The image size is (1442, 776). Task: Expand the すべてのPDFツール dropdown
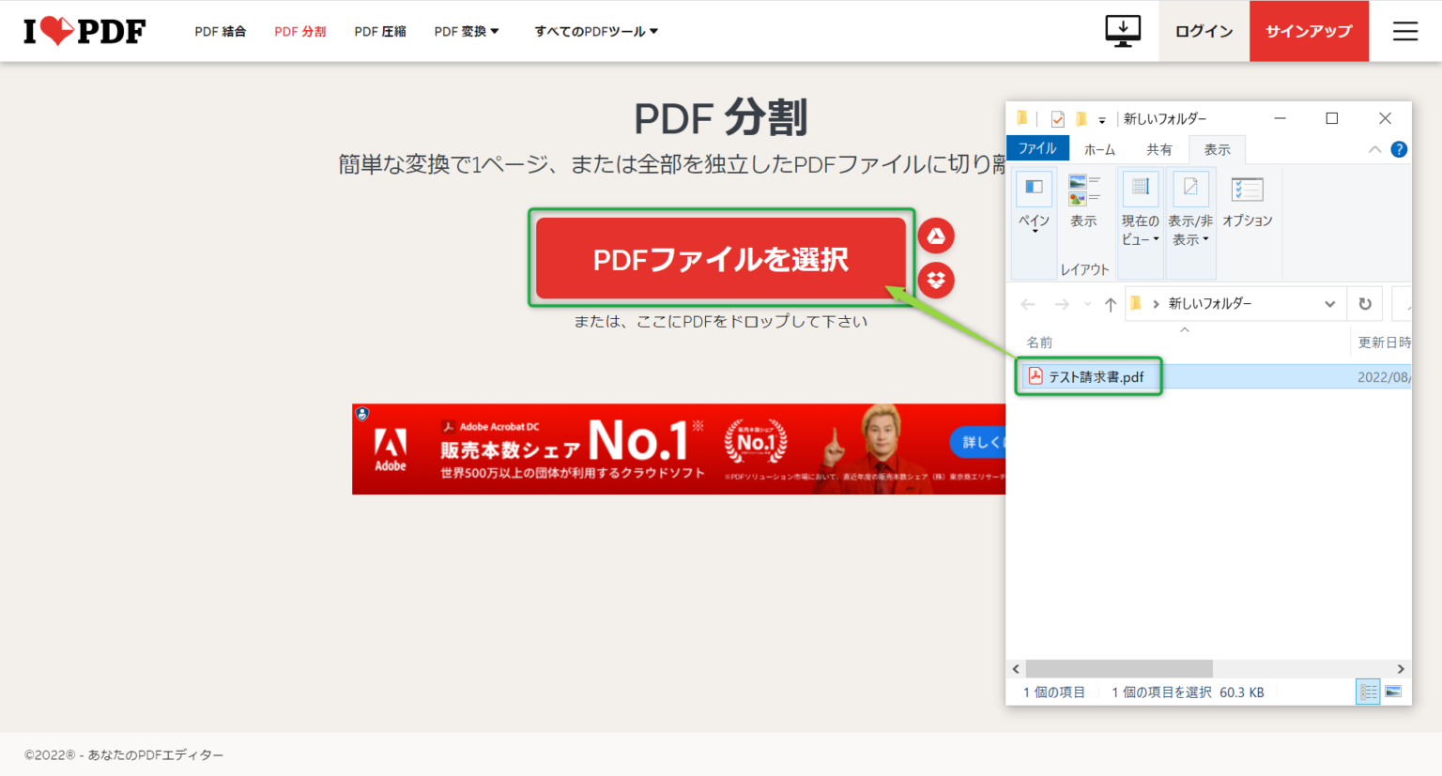[595, 30]
